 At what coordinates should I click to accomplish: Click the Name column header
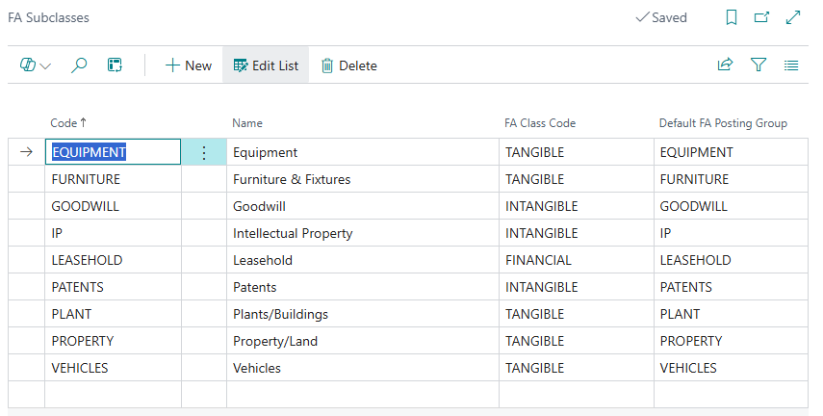pos(247,123)
